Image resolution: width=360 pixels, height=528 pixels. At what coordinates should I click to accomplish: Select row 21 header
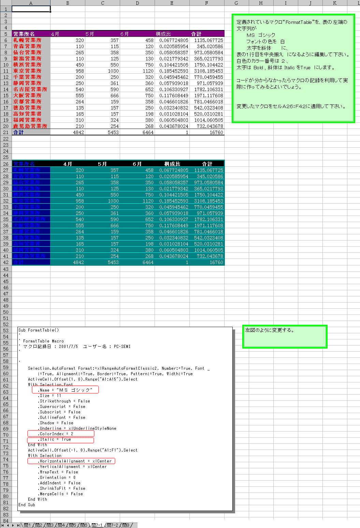click(6, 132)
